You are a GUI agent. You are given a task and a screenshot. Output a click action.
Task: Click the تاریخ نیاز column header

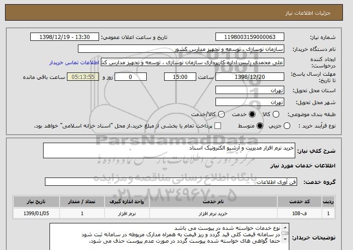(x=36, y=201)
